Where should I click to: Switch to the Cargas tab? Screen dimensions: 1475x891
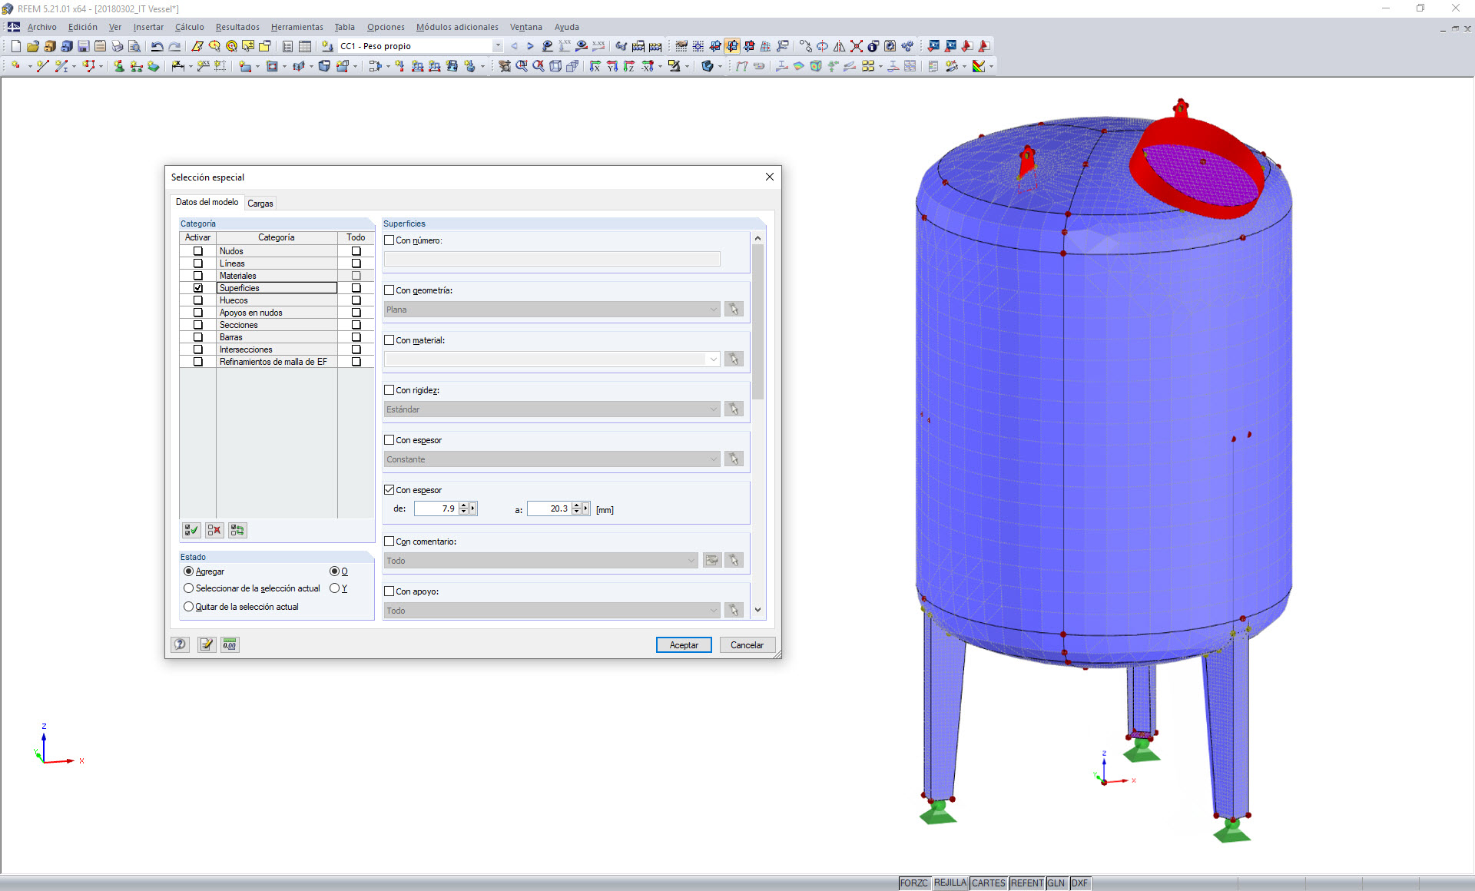coord(260,204)
